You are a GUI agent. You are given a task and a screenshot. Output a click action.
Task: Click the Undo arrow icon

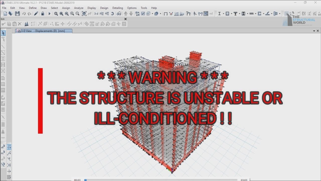(24, 14)
